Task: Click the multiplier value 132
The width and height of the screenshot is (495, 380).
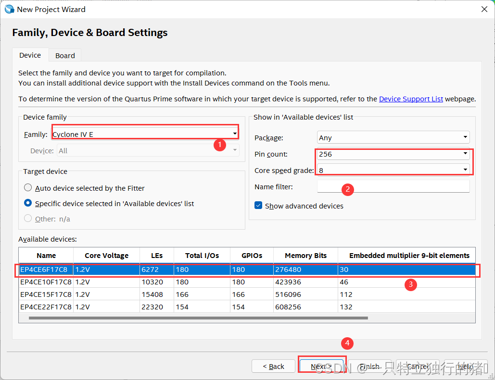Action: (346, 307)
